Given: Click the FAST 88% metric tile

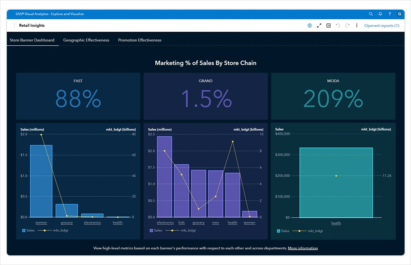Looking at the screenshot, I should [78, 96].
